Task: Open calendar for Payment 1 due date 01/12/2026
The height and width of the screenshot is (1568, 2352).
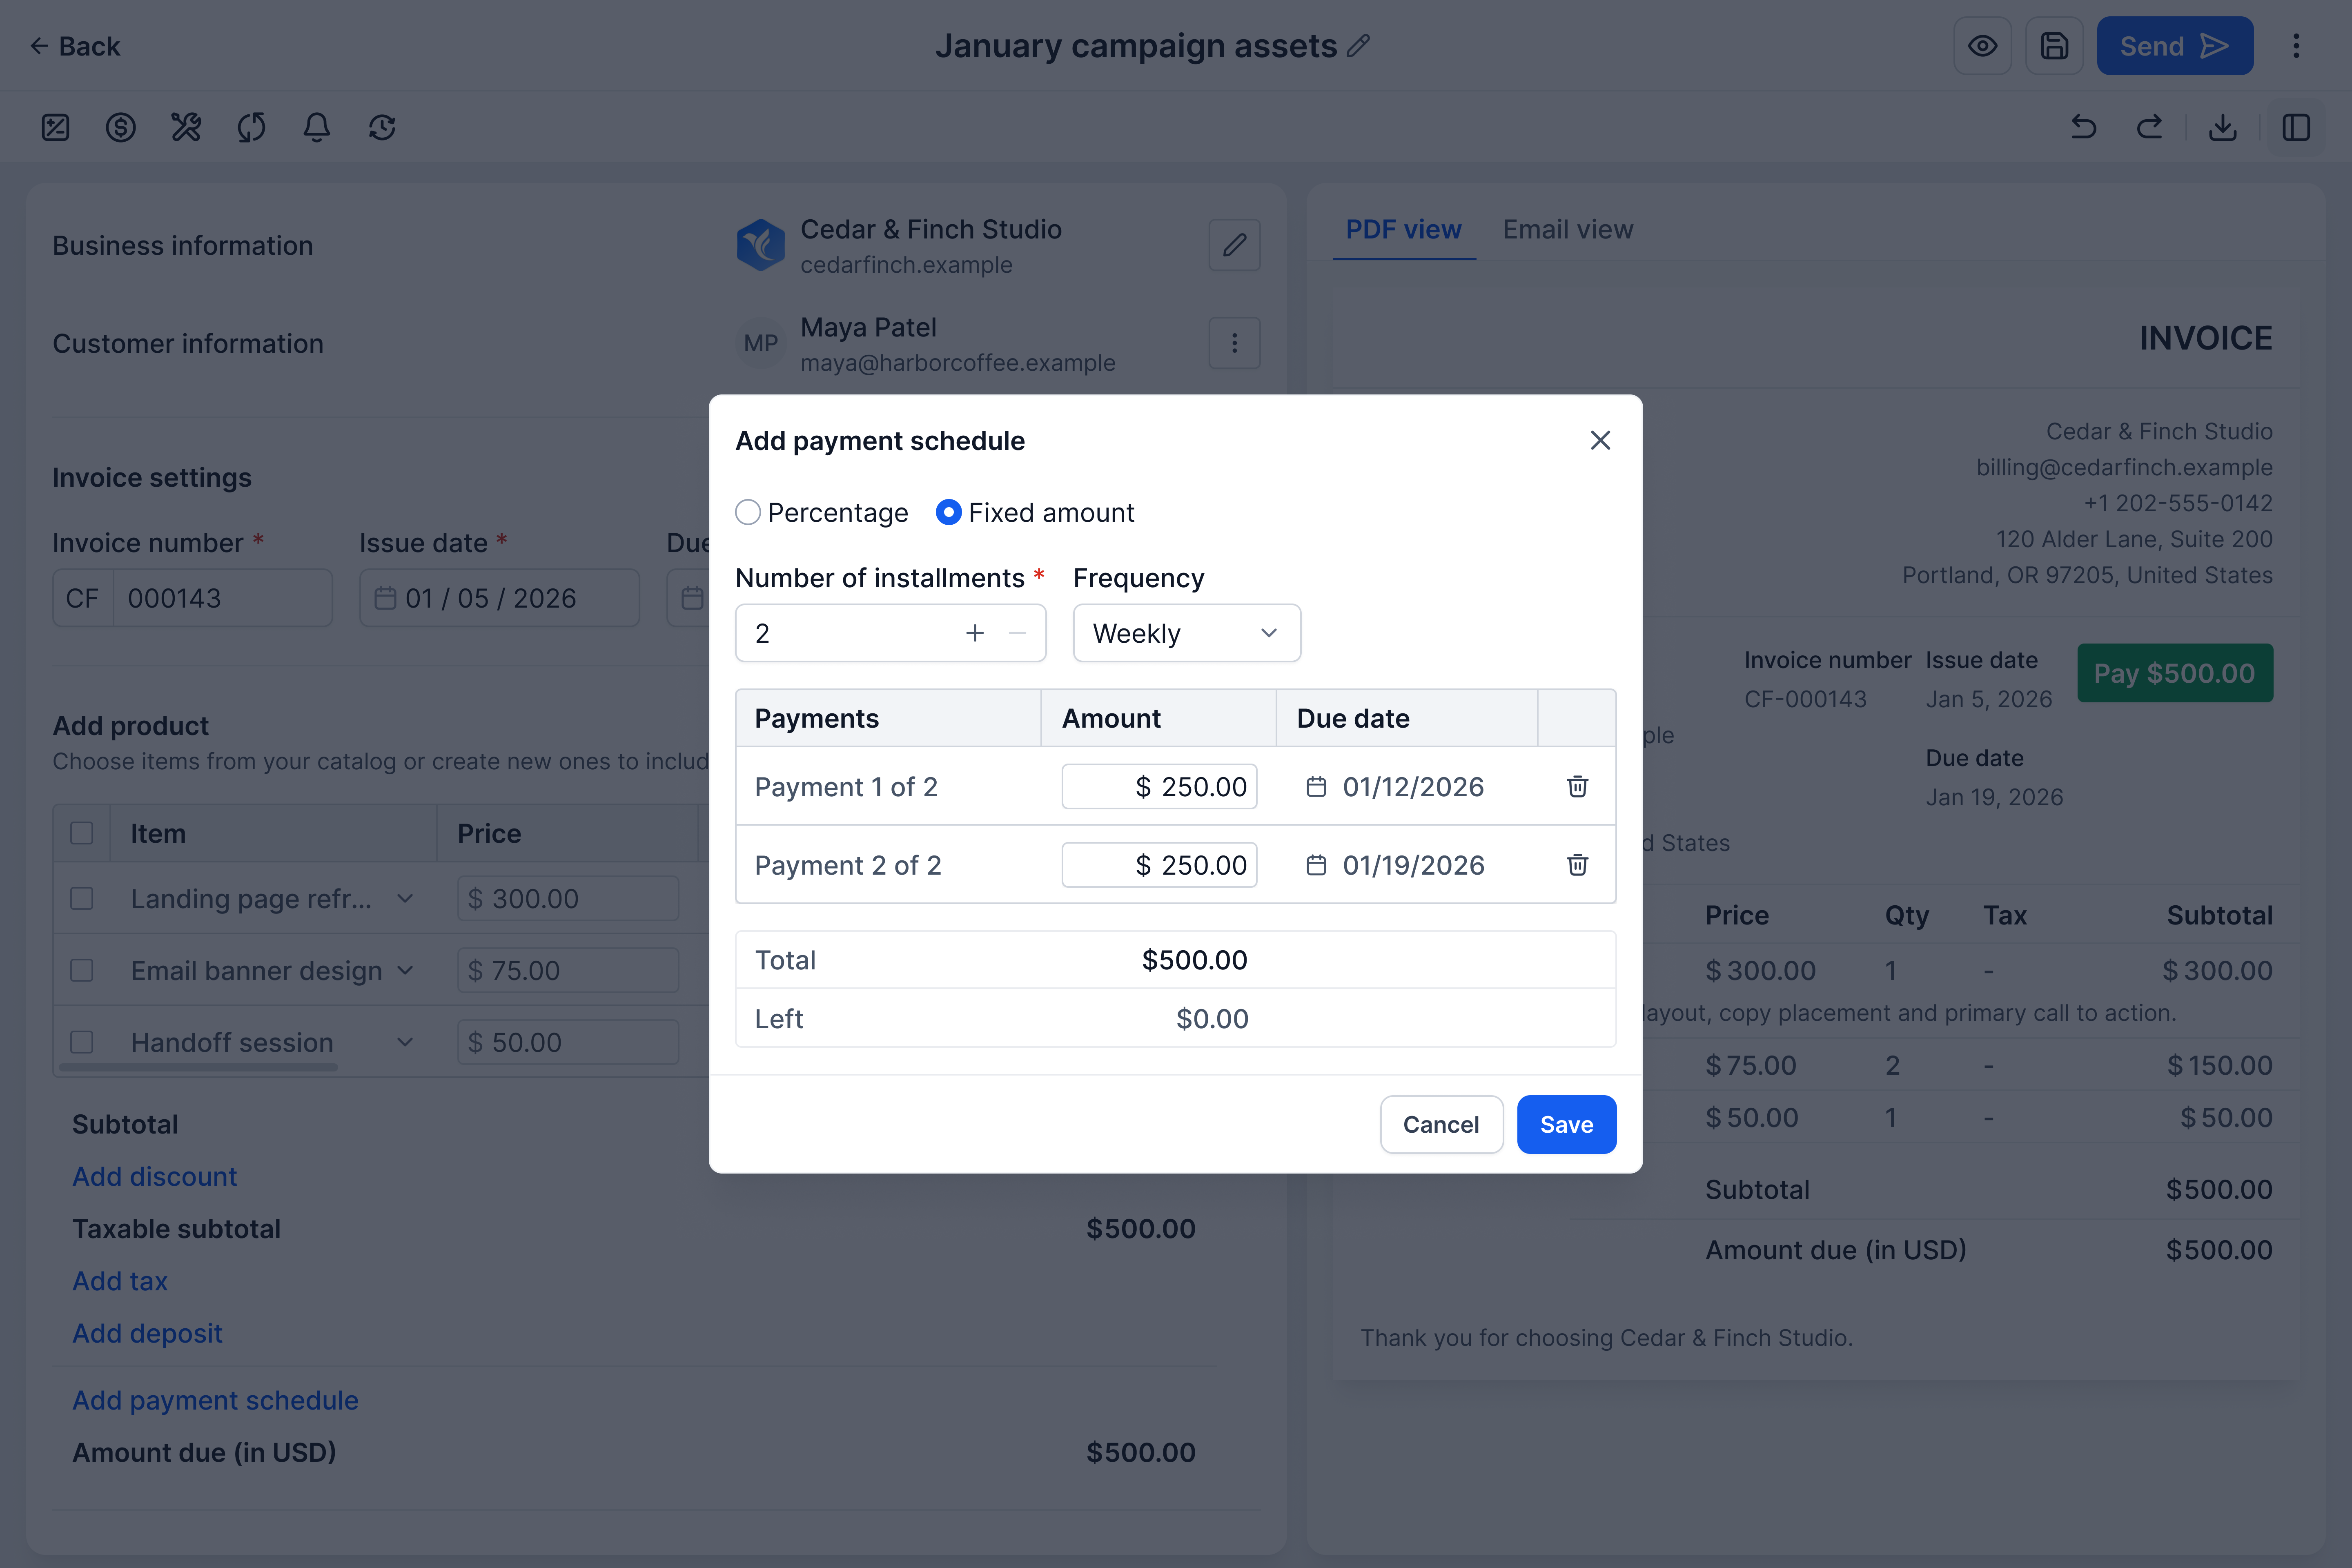Action: pyautogui.click(x=1316, y=787)
